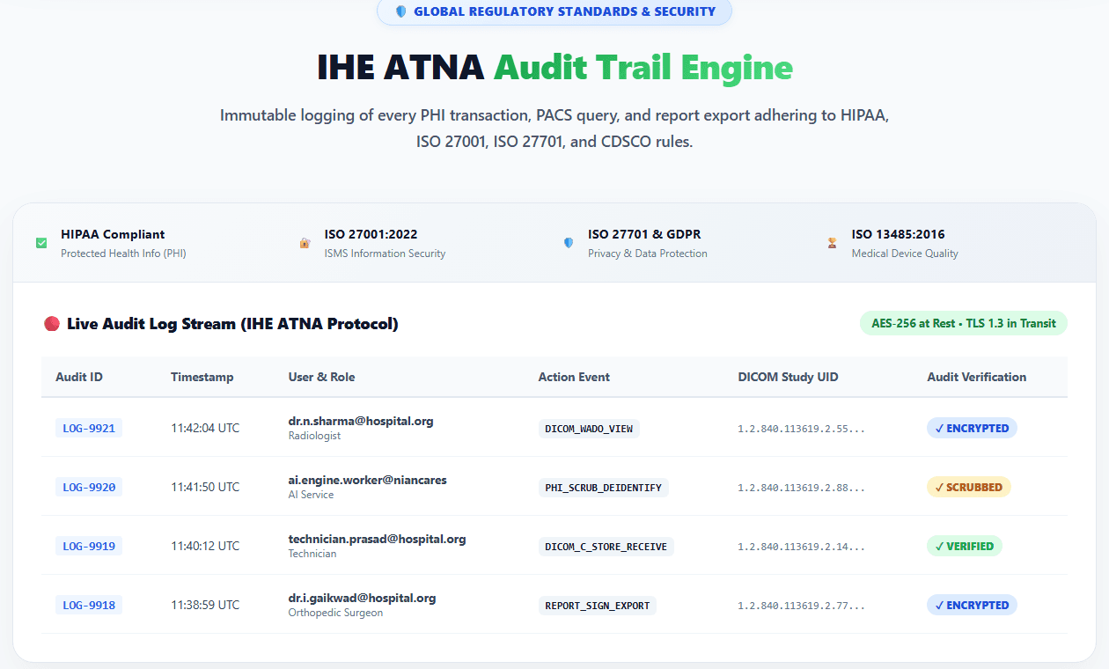This screenshot has width=1109, height=669.
Task: Click timestamp 11:42:04 UTC
Action: (205, 429)
